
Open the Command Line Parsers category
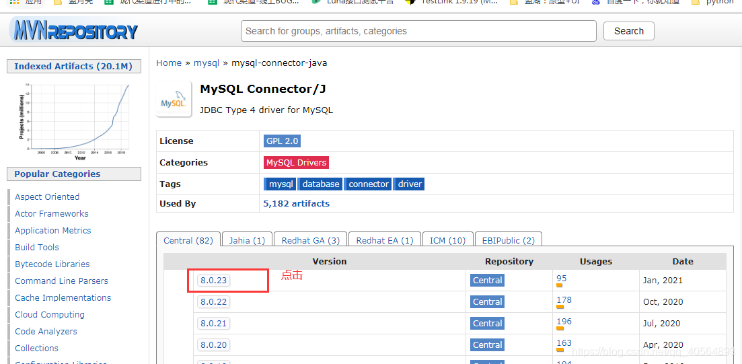point(61,281)
